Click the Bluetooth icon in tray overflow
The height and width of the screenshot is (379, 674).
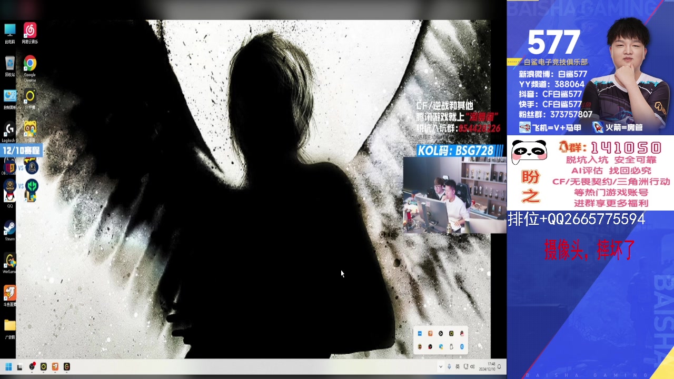pyautogui.click(x=462, y=346)
